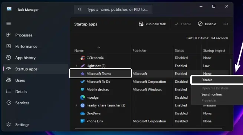Screen dimensions: 243x135
Task: Switch to the Details page
Action: tap(36, 92)
